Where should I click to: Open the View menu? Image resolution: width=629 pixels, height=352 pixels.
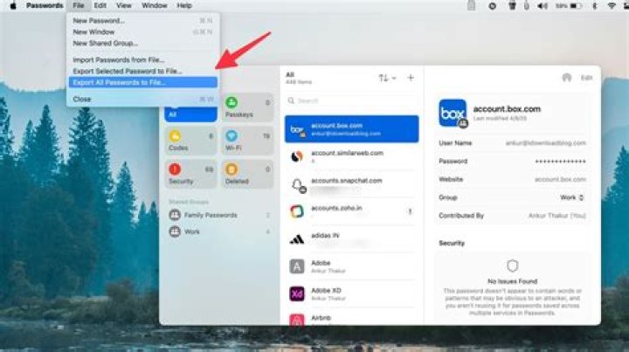[123, 5]
